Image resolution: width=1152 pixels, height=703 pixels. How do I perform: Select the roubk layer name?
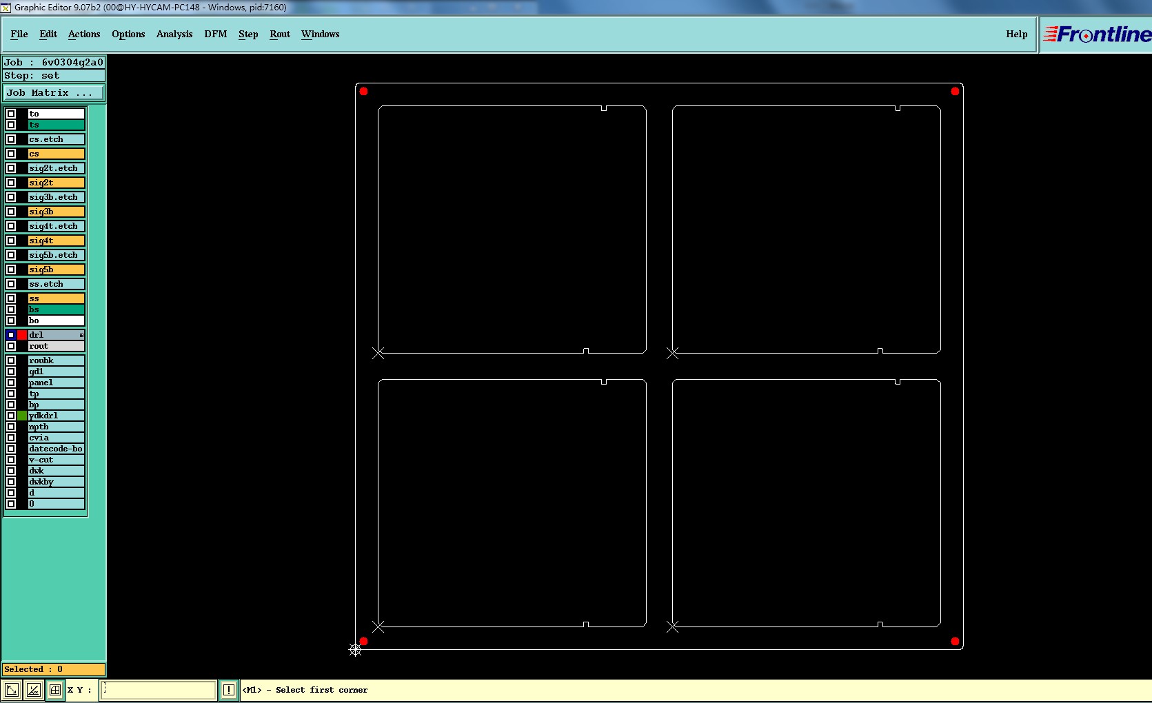pos(57,360)
